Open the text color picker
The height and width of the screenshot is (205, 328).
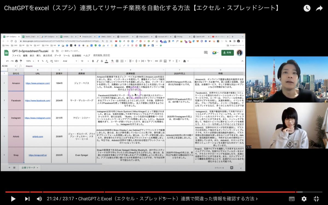click(106, 61)
